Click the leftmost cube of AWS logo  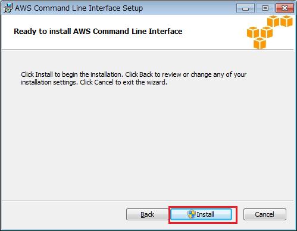click(253, 32)
